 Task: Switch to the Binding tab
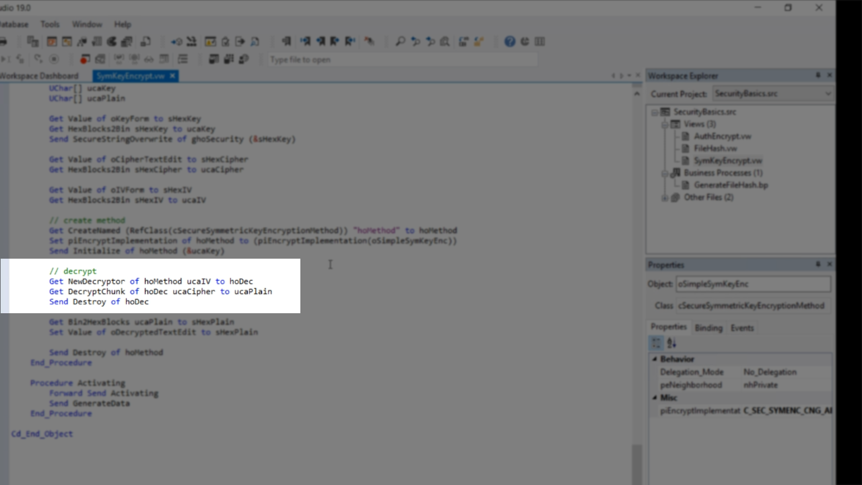(708, 328)
